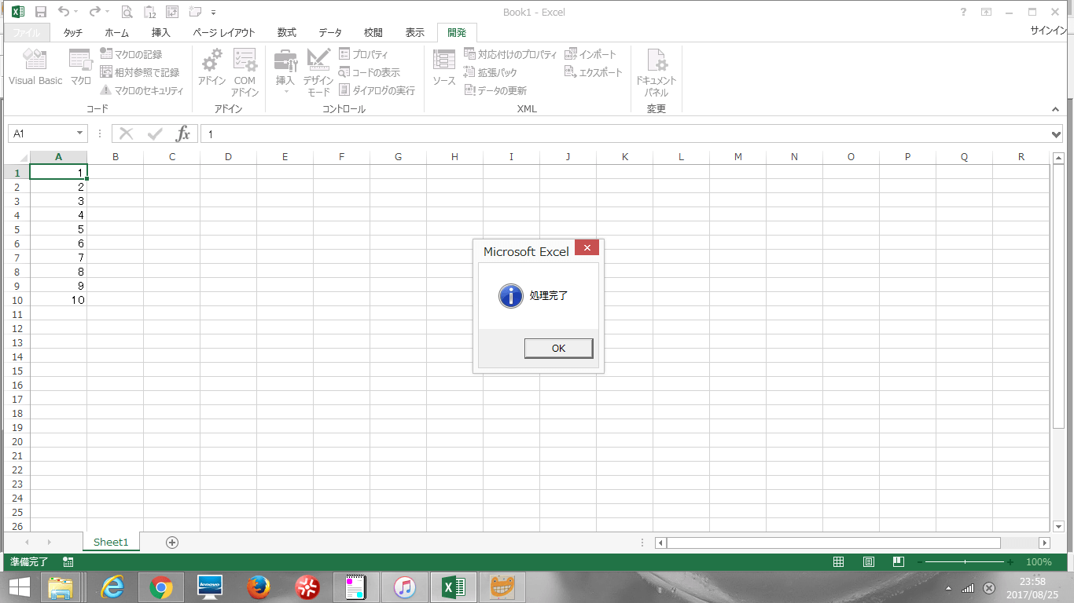Viewport: 1074px width, 603px height.
Task: Click the insert function fx icon
Action: point(182,134)
